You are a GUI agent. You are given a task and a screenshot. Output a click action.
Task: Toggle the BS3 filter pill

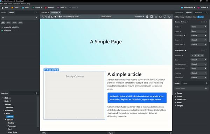8,23
